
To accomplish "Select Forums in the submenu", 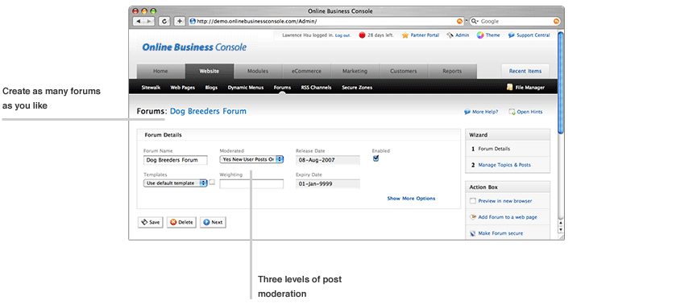I will click(x=282, y=88).
